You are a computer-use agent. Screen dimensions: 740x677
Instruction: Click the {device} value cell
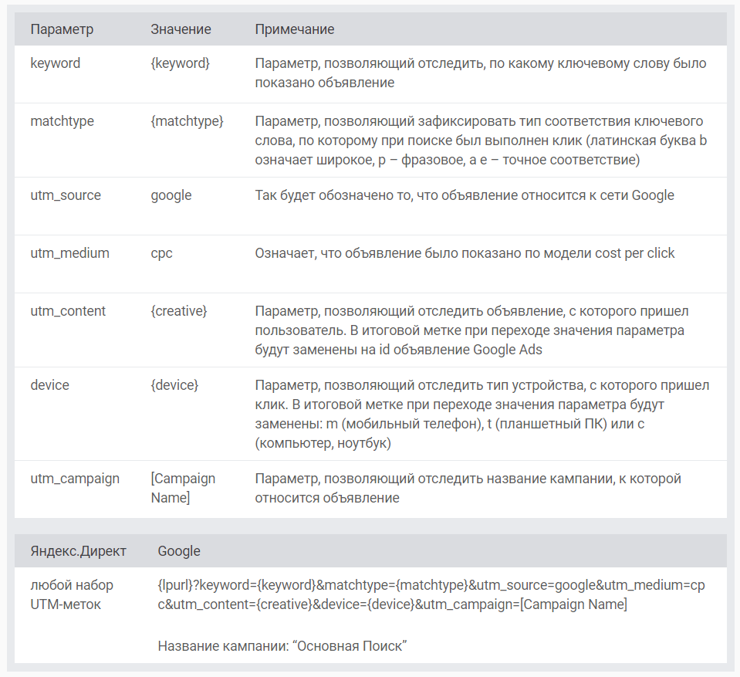(174, 384)
